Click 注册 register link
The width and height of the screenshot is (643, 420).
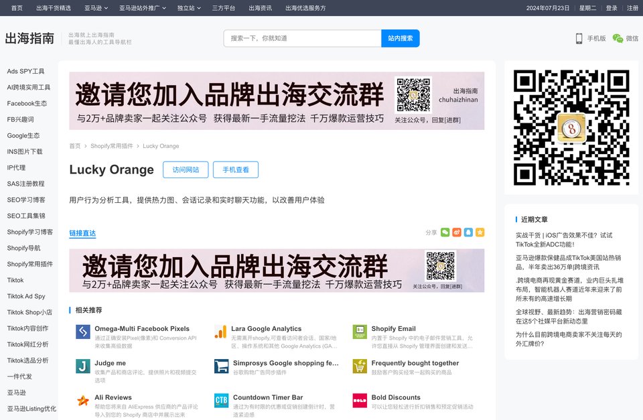(x=632, y=8)
